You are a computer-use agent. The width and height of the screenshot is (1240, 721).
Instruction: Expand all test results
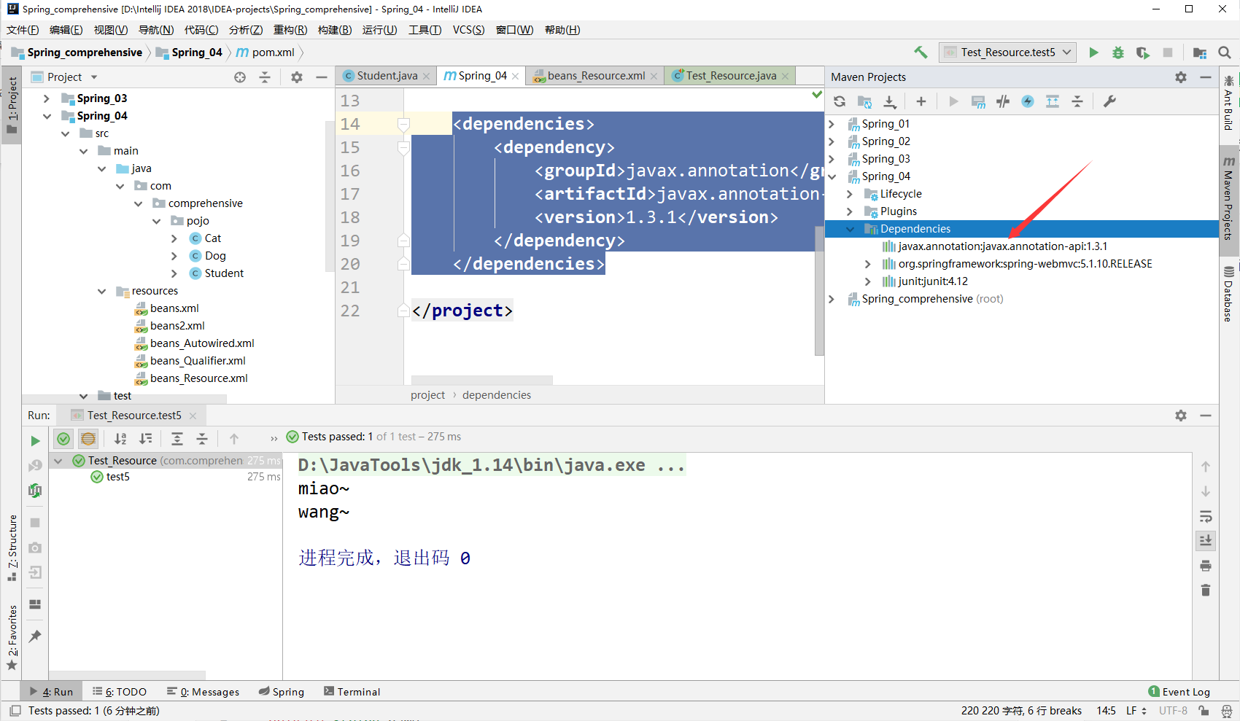(x=177, y=438)
